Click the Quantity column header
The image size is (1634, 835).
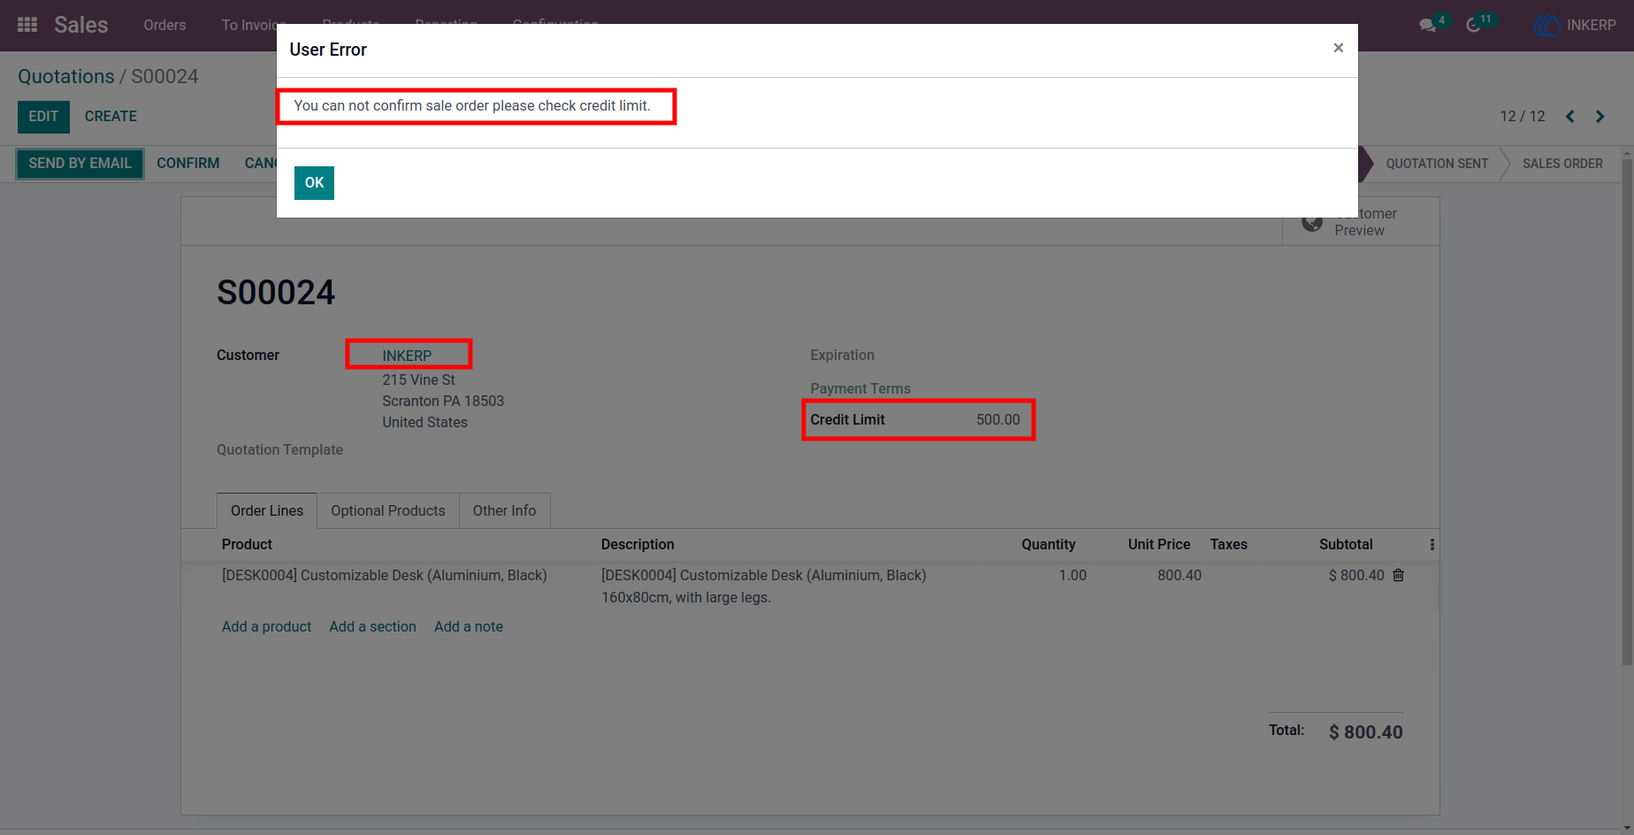pyautogui.click(x=1049, y=545)
